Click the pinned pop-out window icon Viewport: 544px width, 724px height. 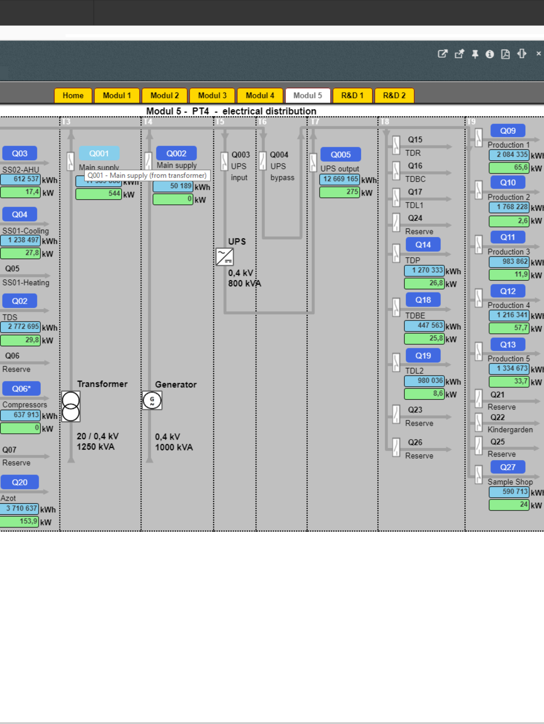click(459, 54)
